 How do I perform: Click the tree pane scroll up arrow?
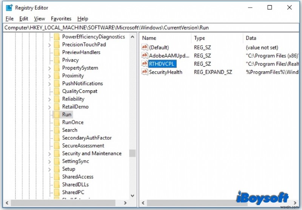[x=133, y=37]
